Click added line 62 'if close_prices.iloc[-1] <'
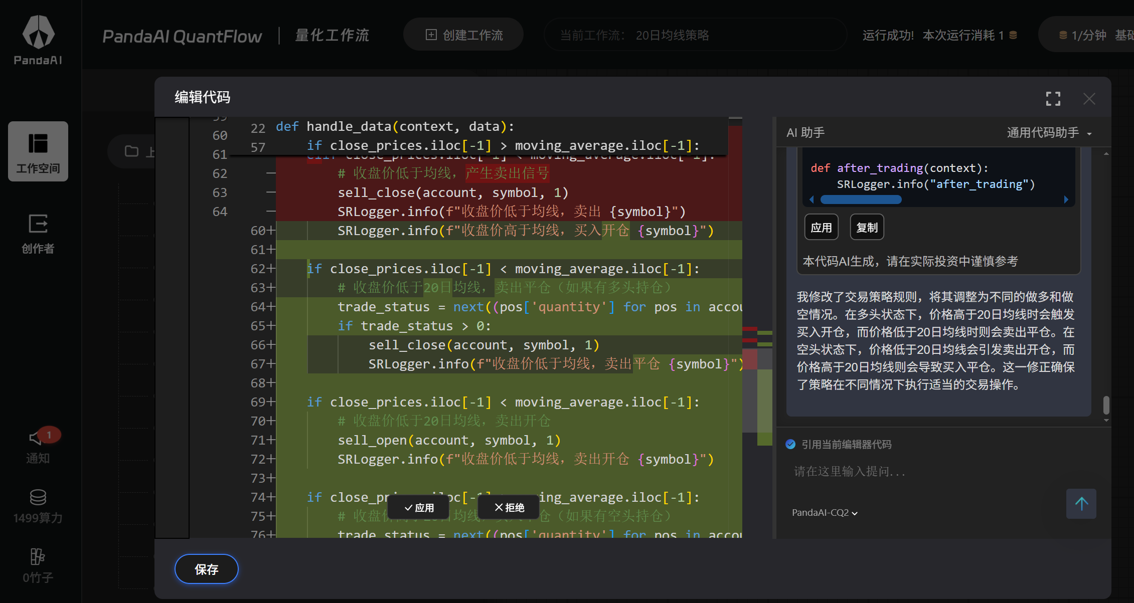 click(x=503, y=269)
